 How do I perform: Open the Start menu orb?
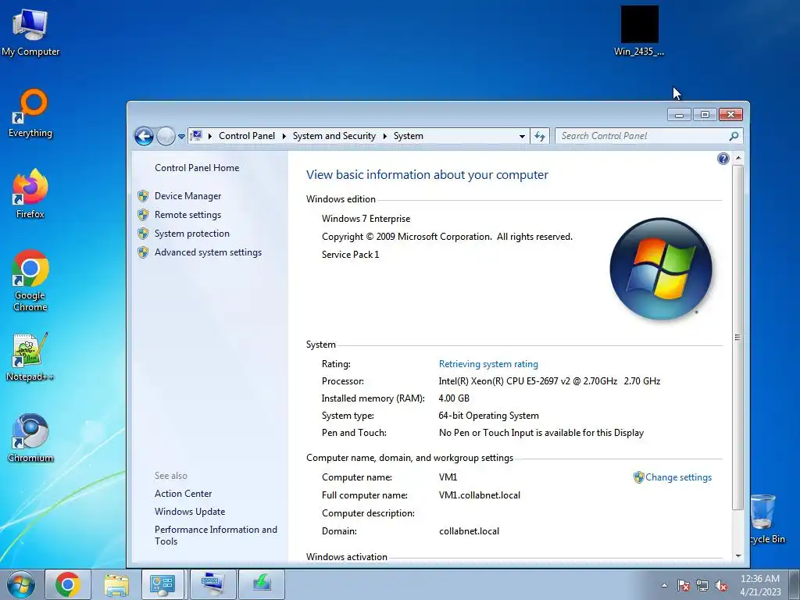coord(20,584)
